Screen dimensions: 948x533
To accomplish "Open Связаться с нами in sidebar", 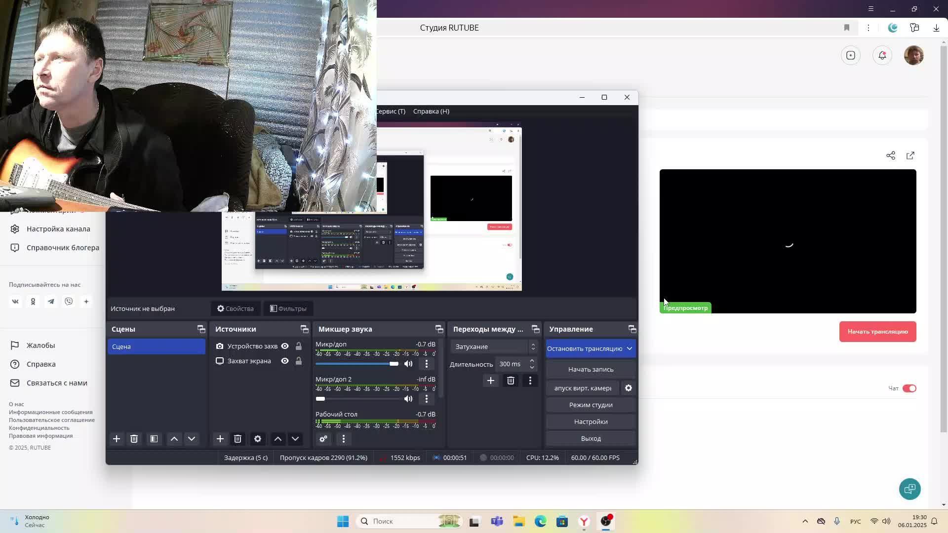I will (x=57, y=383).
